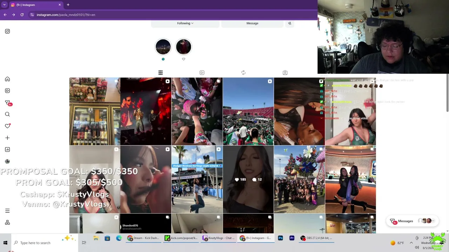Viewport: 449px width, 252px height.
Task: Go back in the browser
Action: click(x=5, y=15)
